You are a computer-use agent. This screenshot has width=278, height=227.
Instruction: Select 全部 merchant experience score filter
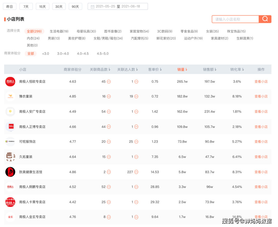[x=31, y=54]
